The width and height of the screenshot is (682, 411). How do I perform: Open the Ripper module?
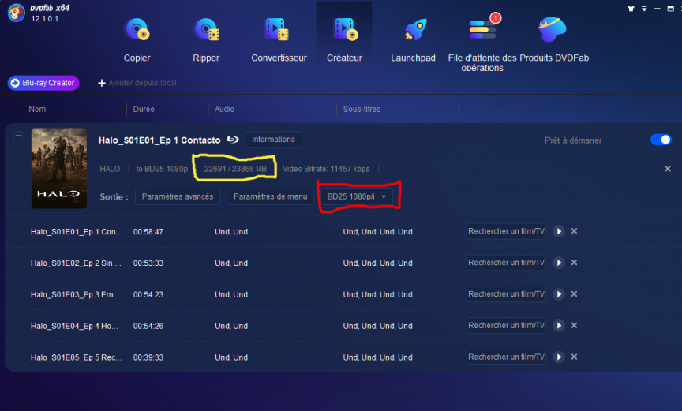(x=206, y=39)
